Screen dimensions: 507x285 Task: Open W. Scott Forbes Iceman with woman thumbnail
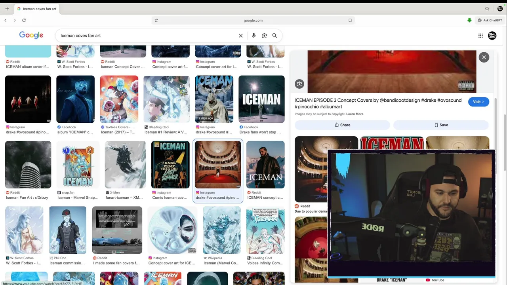tap(24, 230)
